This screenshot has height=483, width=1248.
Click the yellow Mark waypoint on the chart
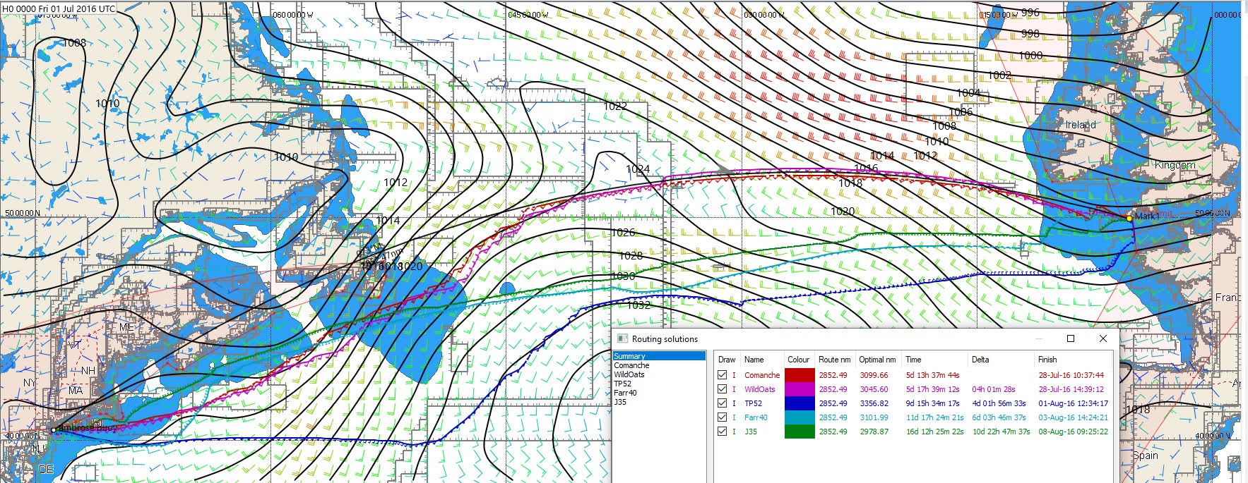point(1129,219)
